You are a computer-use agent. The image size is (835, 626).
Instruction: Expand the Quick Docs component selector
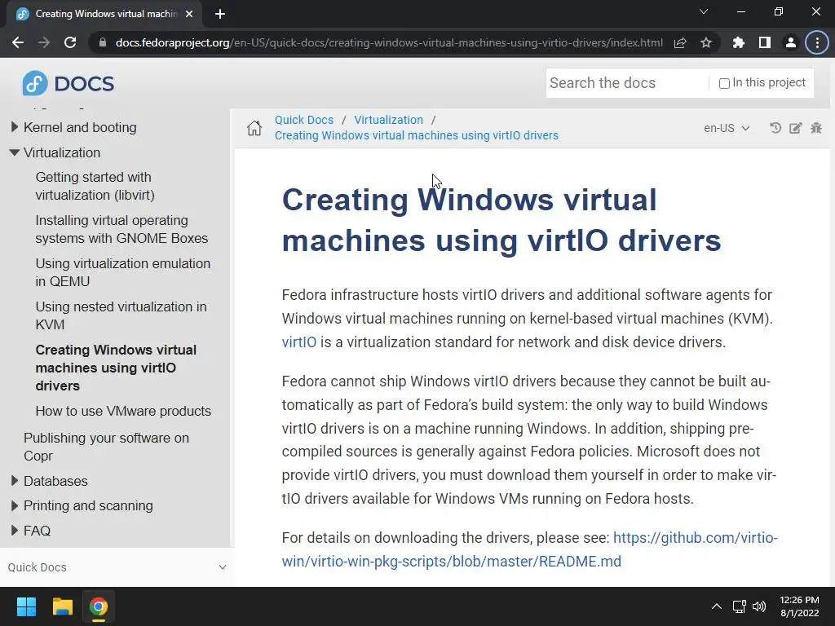pyautogui.click(x=117, y=567)
